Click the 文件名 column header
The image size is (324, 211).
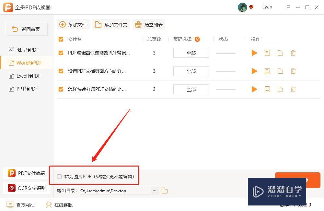coord(75,39)
